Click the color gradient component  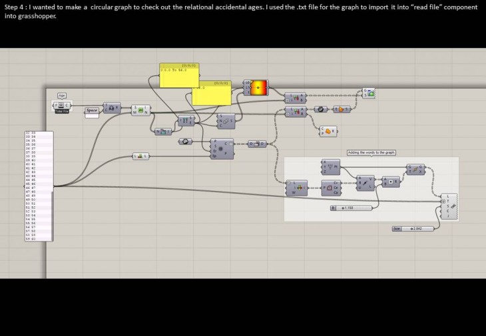[x=257, y=87]
